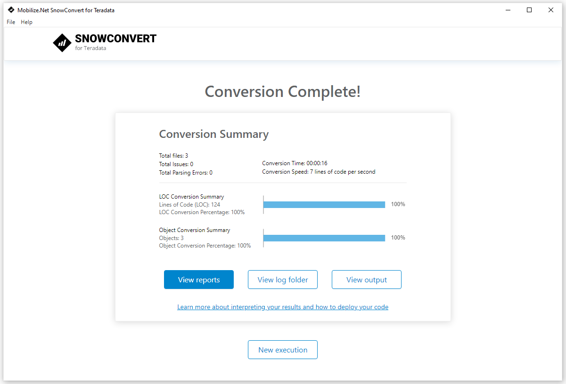Maximize the SnowConvert window
Viewport: 566px width, 384px height.
click(x=529, y=10)
